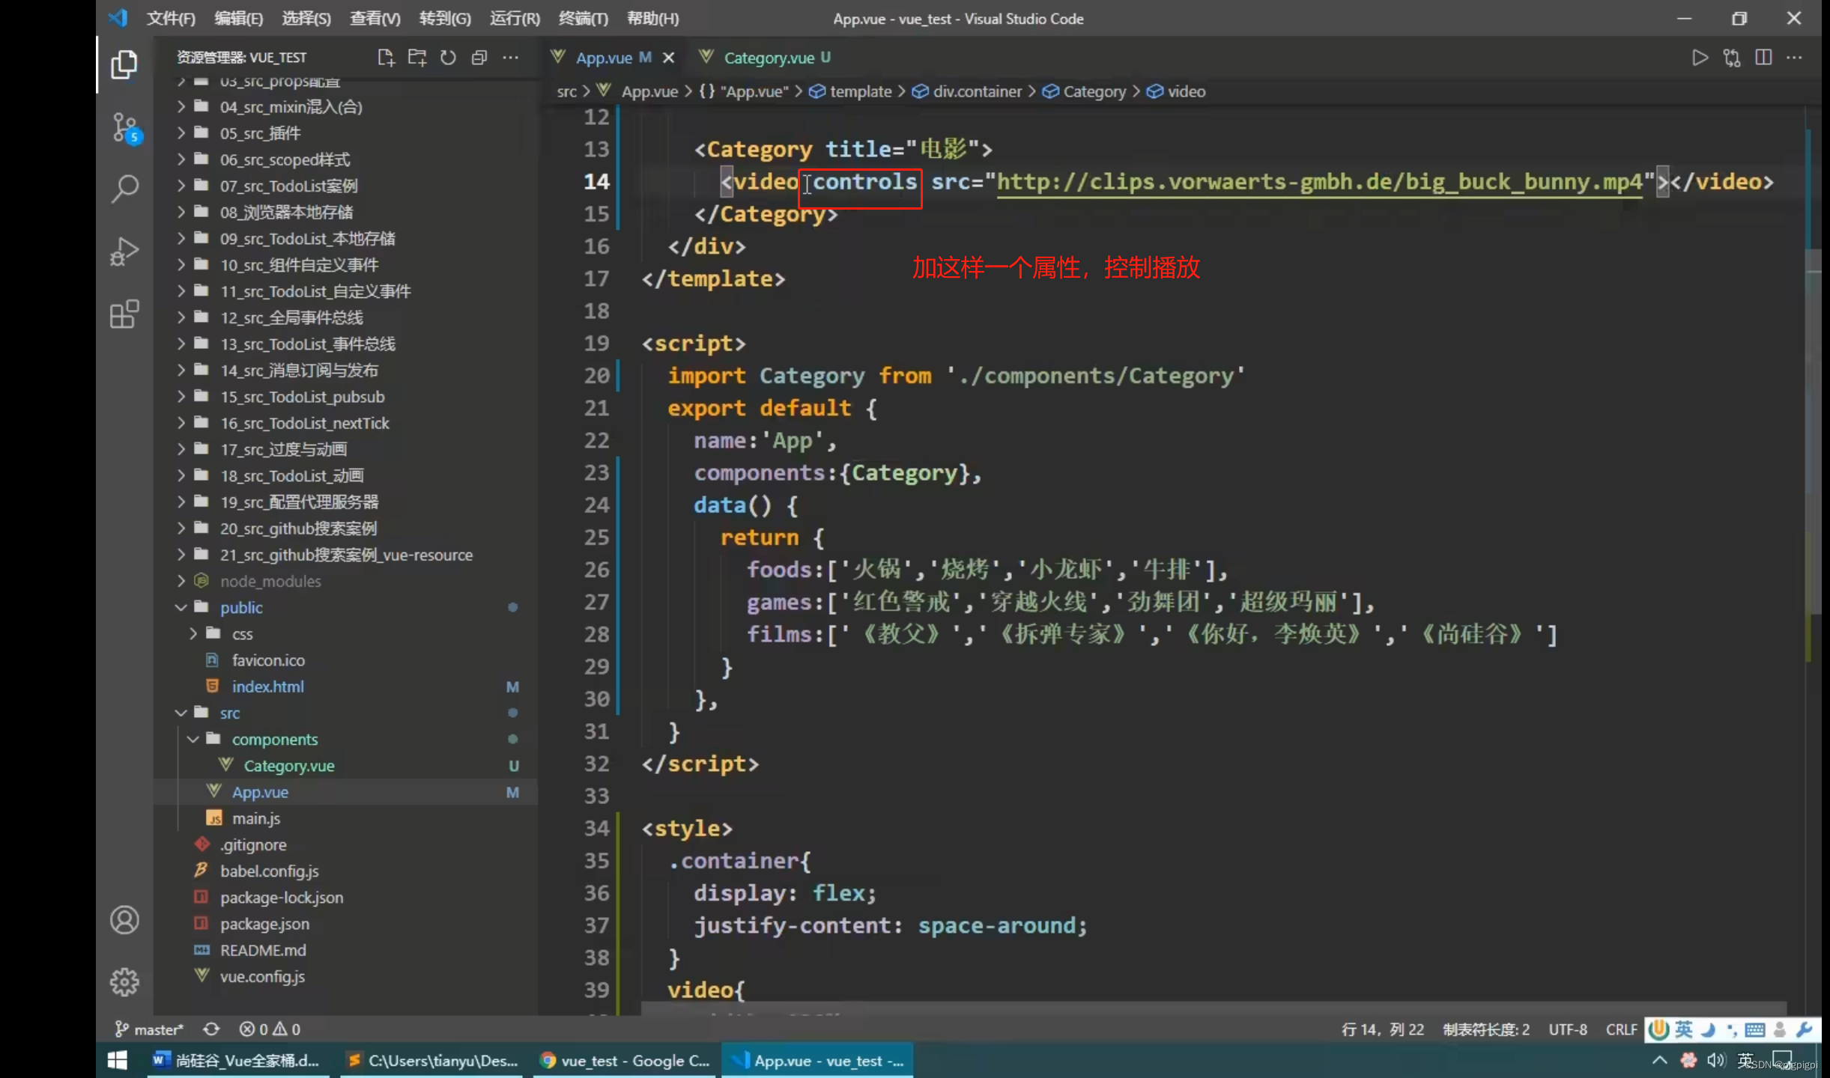
Task: Click New File icon in explorer header
Action: click(386, 58)
